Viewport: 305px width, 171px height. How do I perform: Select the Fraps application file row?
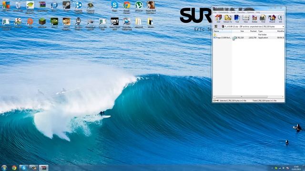[x=249, y=38]
